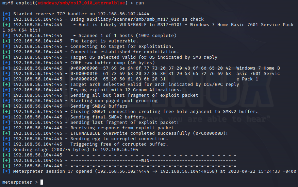Click 'Target OS selected valid' line
298x187 pixels.
[x=110, y=57]
